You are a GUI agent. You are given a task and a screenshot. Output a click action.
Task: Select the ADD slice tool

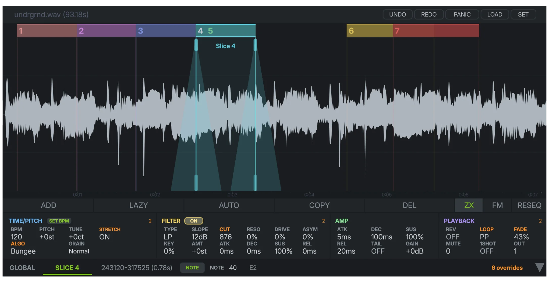48,205
